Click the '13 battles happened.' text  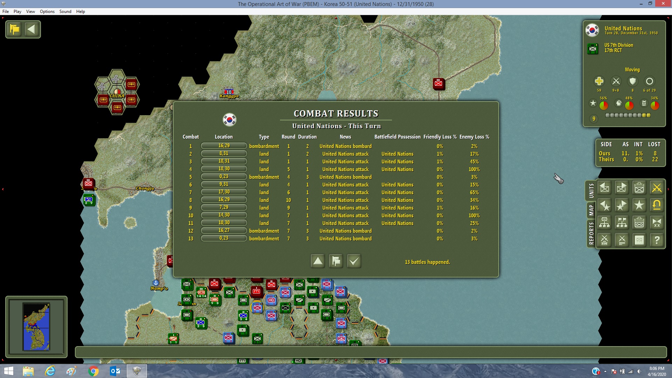point(427,262)
